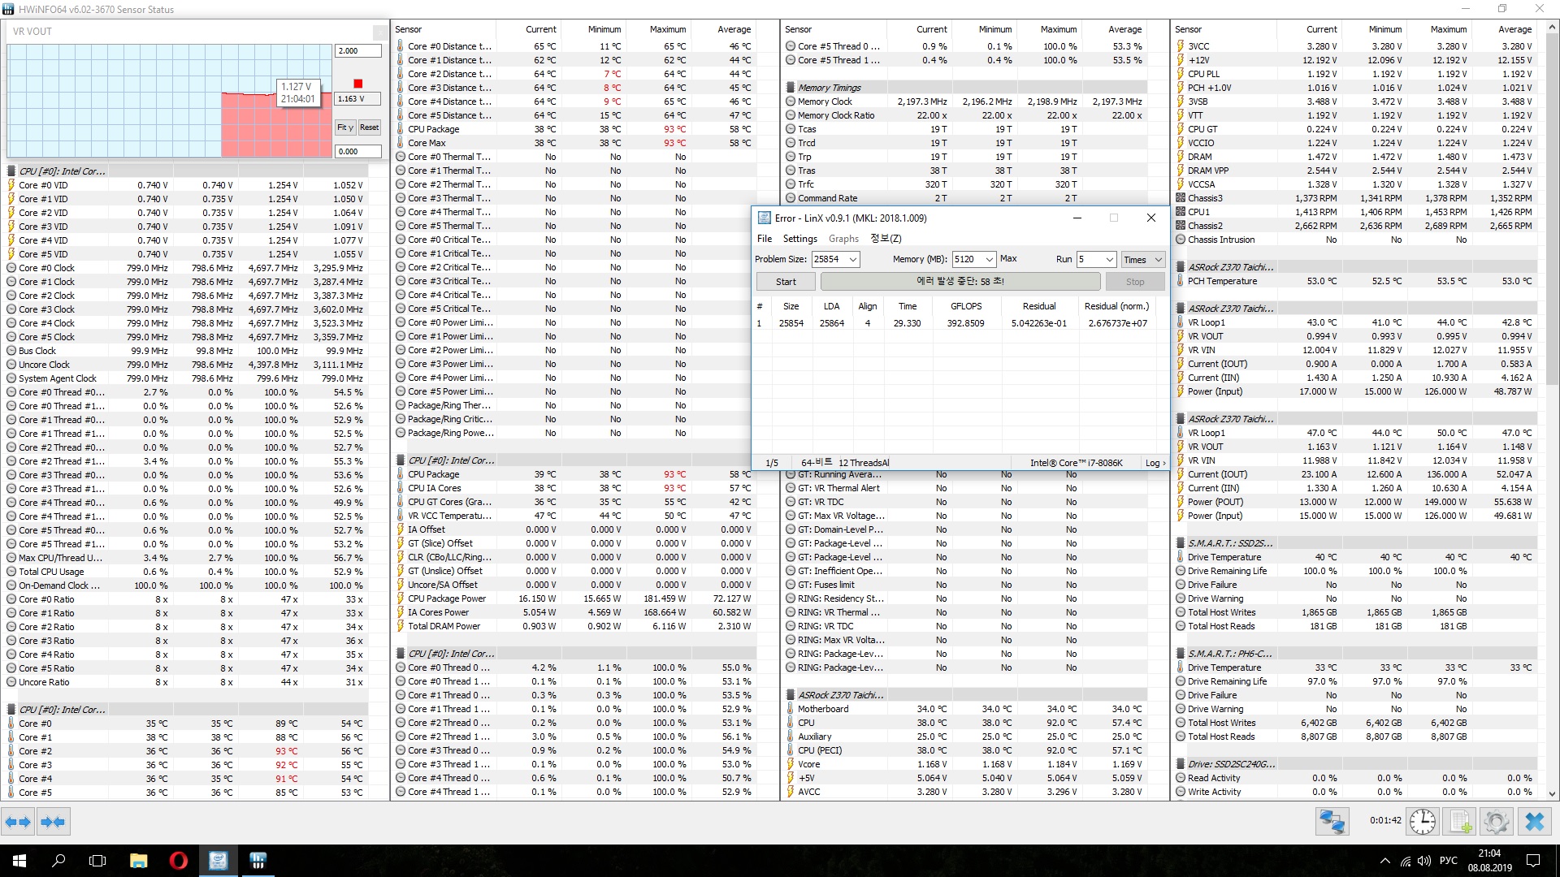Open the Opera browser on the taskbar
1560x877 pixels.
(x=178, y=861)
